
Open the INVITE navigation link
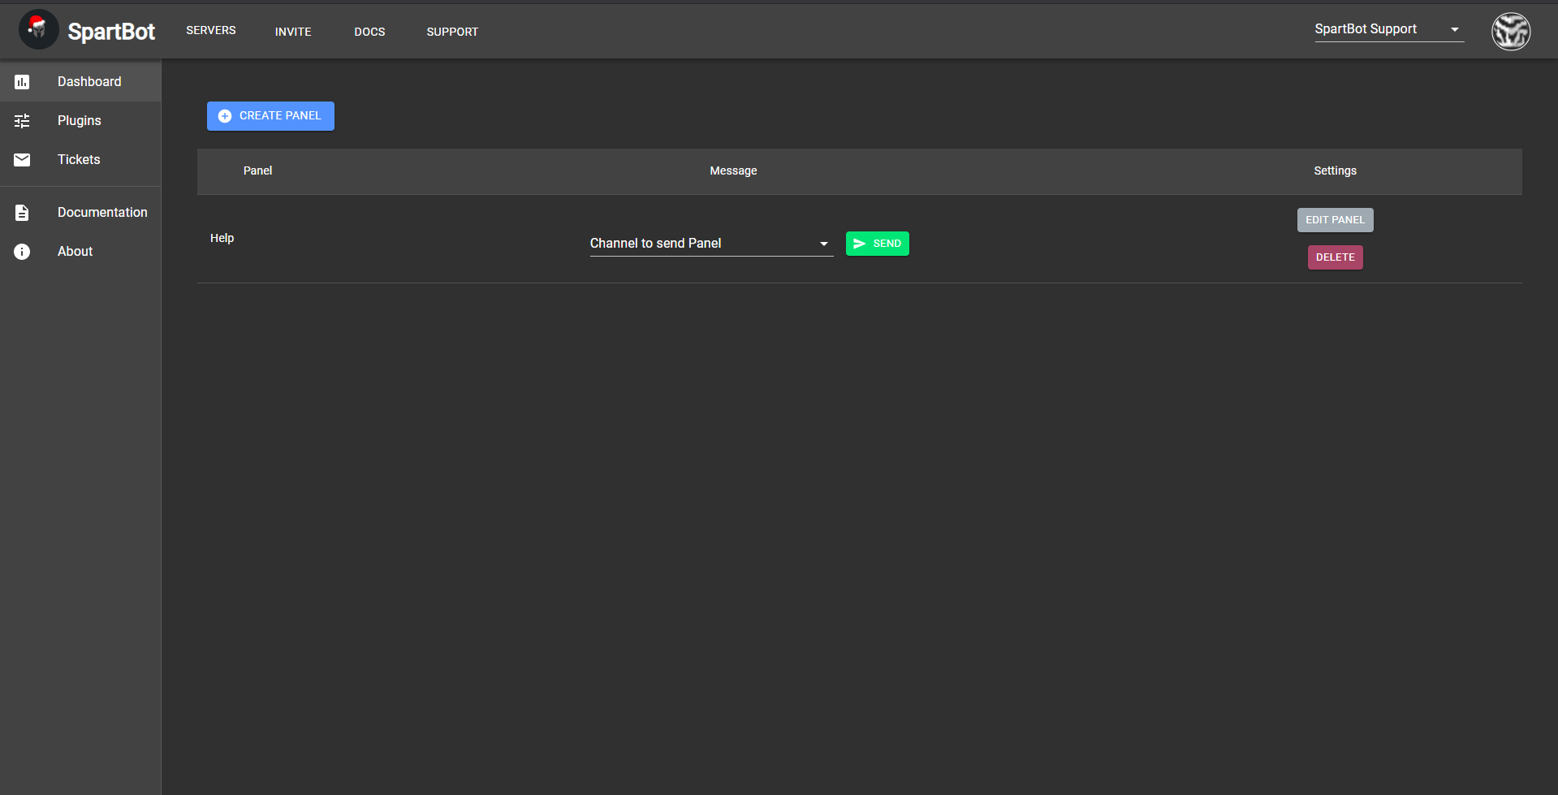tap(293, 32)
